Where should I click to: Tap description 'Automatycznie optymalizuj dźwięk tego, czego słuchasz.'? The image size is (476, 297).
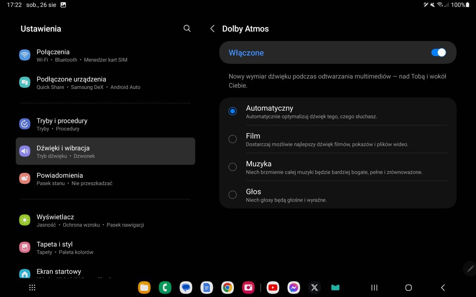(x=311, y=116)
